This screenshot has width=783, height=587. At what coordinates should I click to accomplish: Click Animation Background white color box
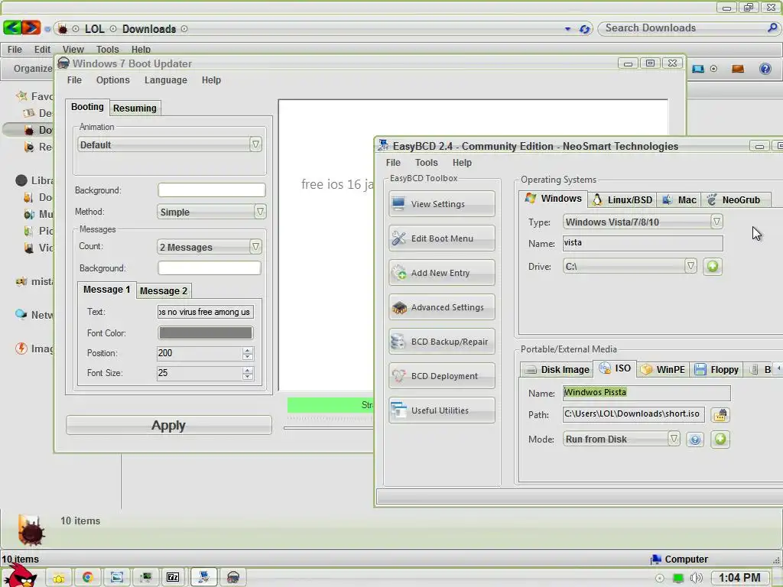pyautogui.click(x=212, y=190)
